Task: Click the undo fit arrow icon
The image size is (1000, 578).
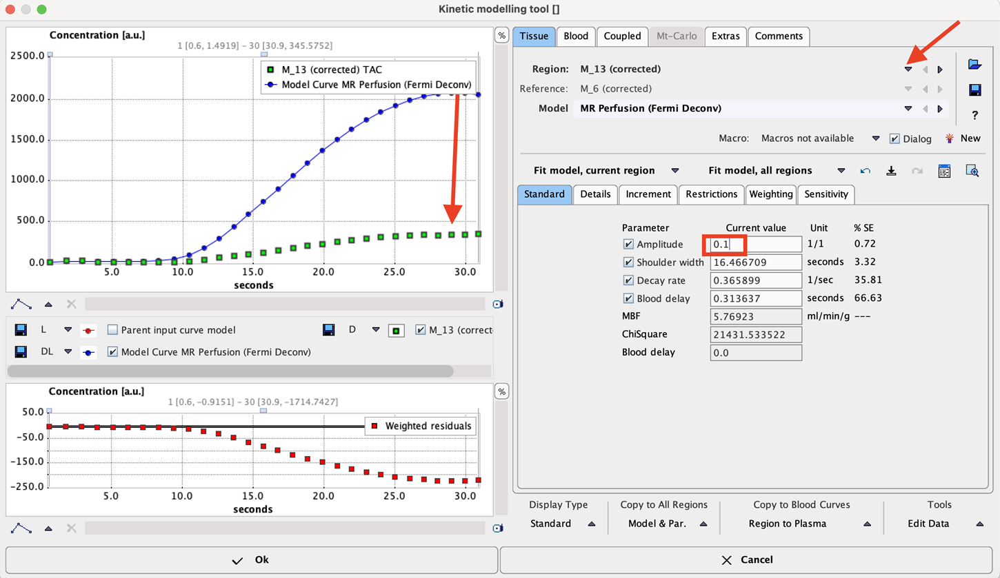Action: tap(866, 171)
